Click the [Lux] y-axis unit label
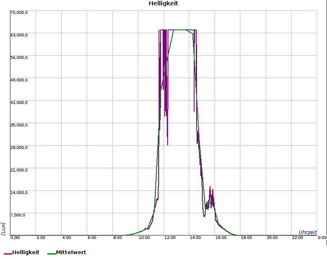The width and height of the screenshot is (327, 266). point(3,228)
